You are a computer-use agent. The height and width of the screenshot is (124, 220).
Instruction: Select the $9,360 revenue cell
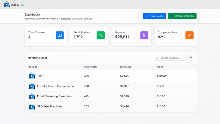125,86
